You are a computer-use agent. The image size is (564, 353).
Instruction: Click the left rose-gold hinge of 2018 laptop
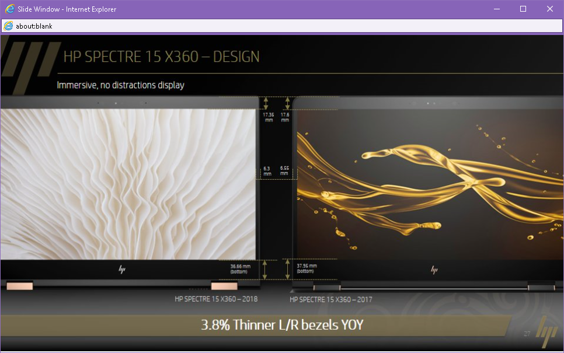pos(20,285)
